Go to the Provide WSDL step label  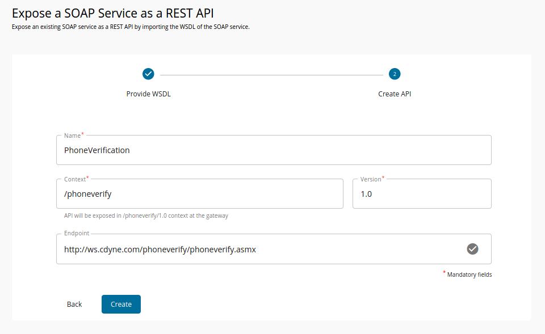148,94
